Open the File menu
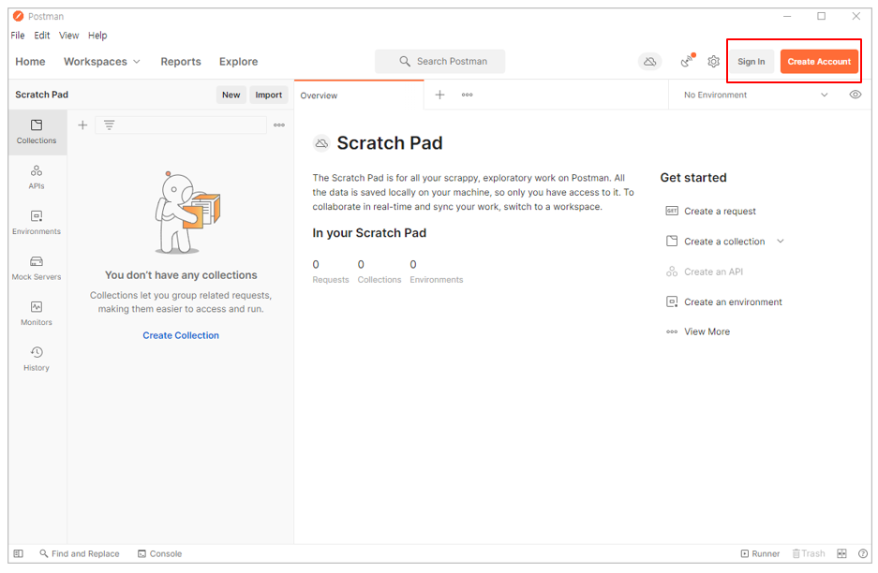This screenshot has height=573, width=878. coord(18,36)
